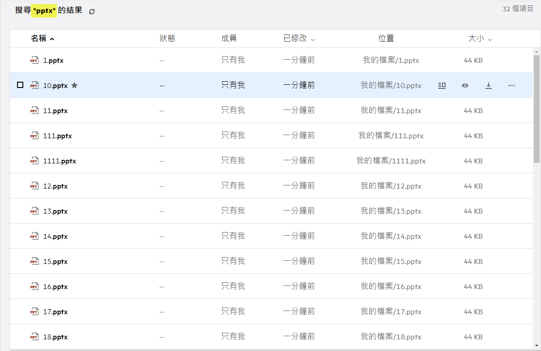Click the scrollbar down arrow
The width and height of the screenshot is (541, 351).
pos(537,345)
